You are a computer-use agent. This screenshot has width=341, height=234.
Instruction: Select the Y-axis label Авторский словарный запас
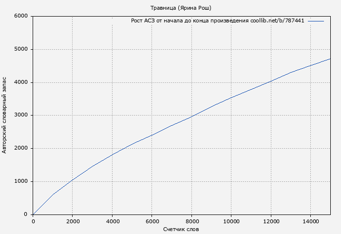(x=5, y=115)
